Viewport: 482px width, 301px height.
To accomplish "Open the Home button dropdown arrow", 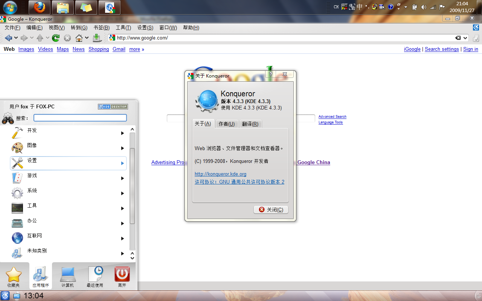I will [87, 38].
